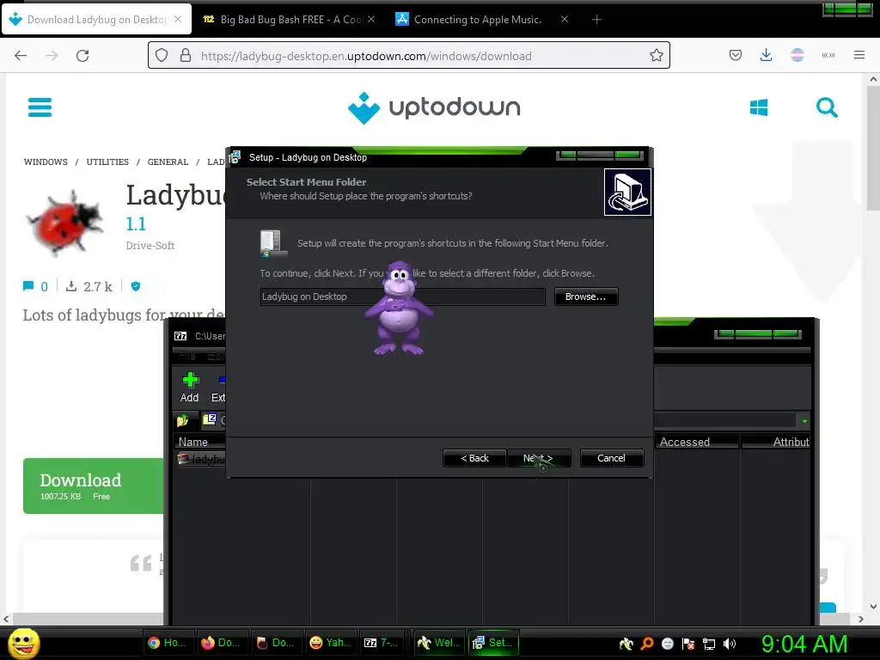Click the speaker volume tray icon
880x660 pixels.
click(x=729, y=644)
